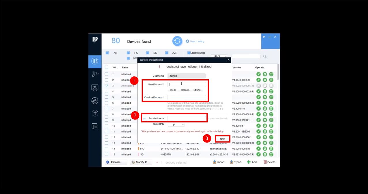Image resolution: width=368 pixels, height=194 pixels.
Task: Click the Initialize button
Action: [x=116, y=162]
